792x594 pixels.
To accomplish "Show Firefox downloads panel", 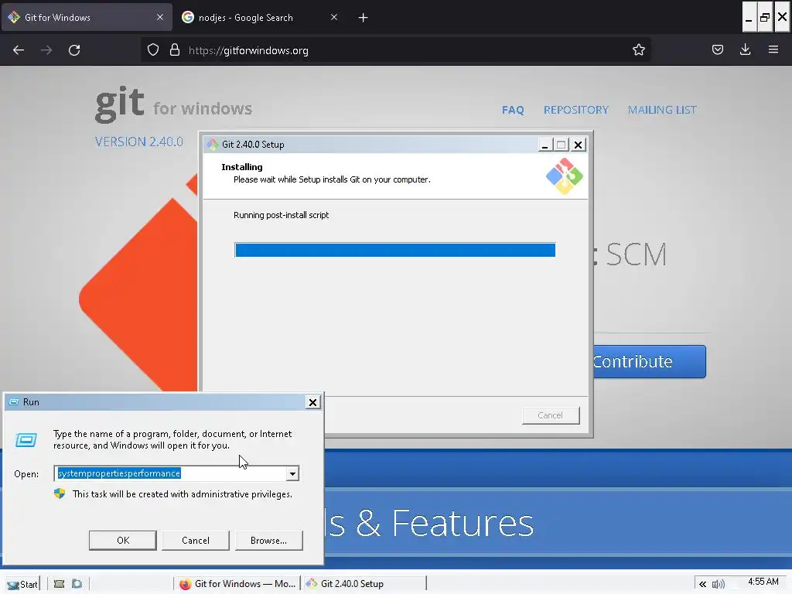I will tap(745, 49).
